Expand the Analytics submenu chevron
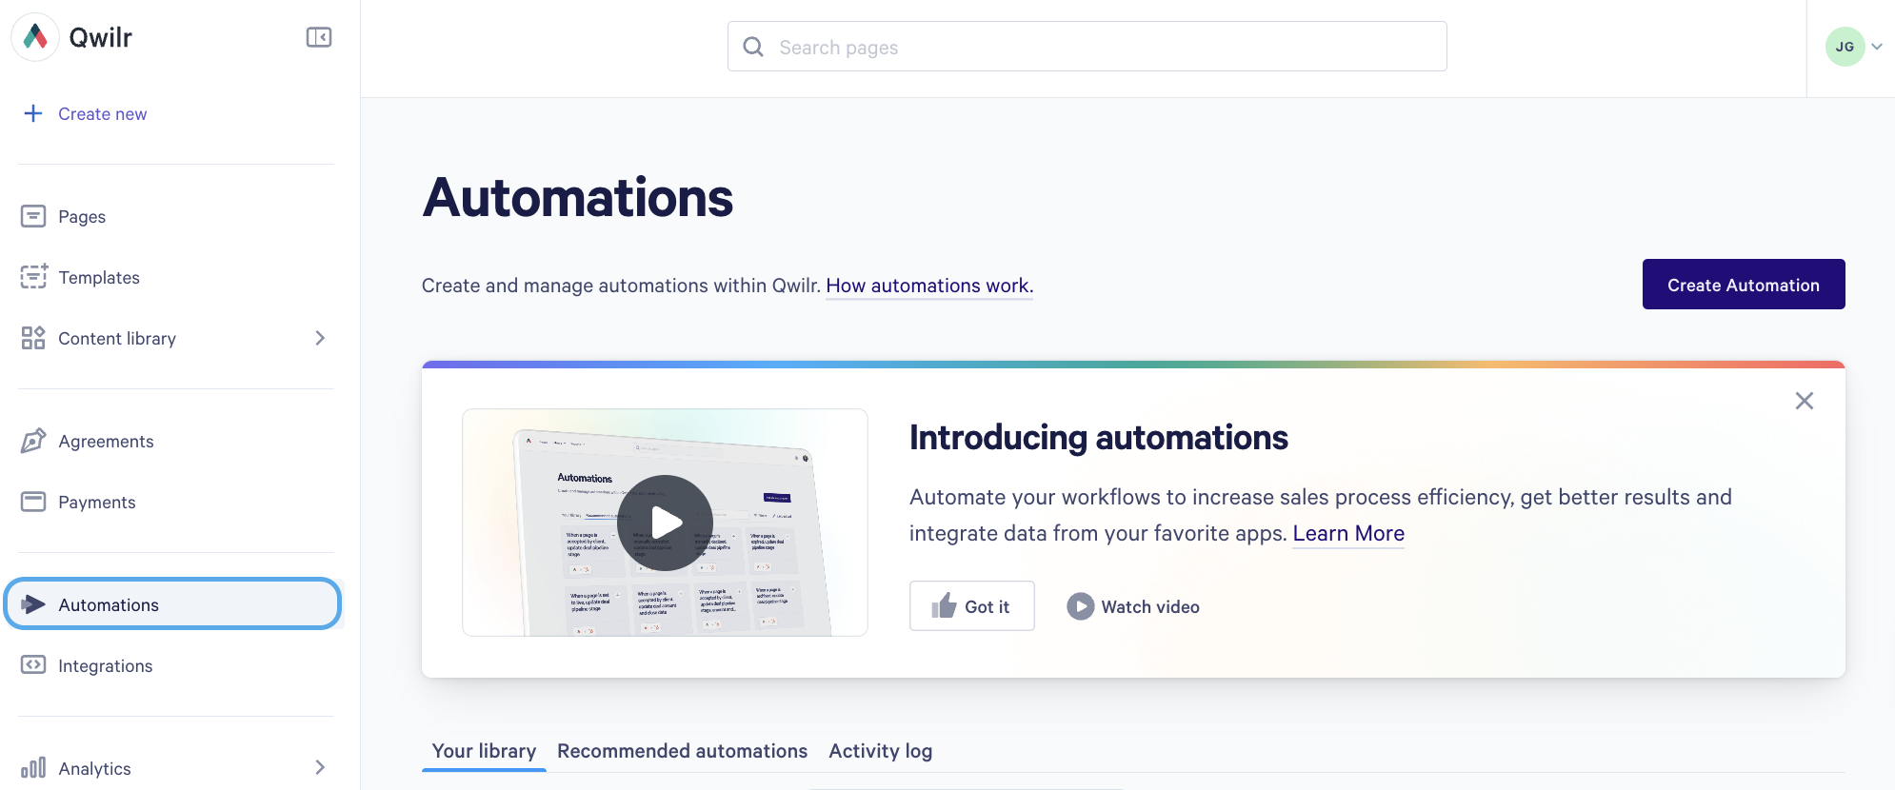This screenshot has width=1895, height=790. coord(320,767)
